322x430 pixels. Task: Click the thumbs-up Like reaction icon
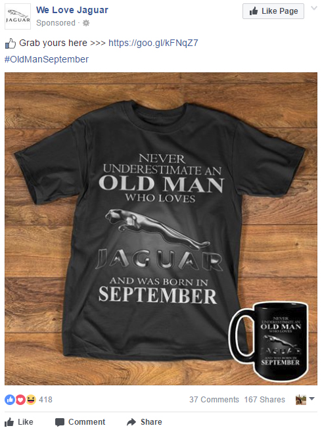(x=10, y=400)
